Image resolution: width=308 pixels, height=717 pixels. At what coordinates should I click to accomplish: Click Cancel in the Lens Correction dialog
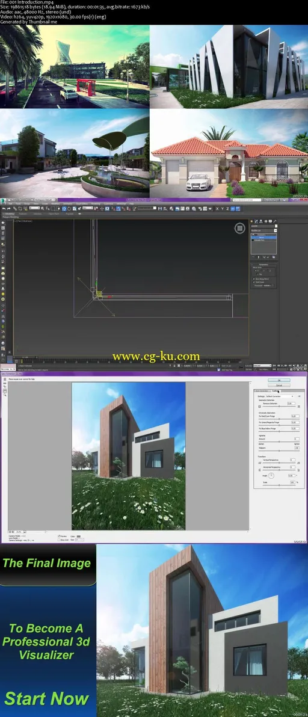tap(279, 385)
